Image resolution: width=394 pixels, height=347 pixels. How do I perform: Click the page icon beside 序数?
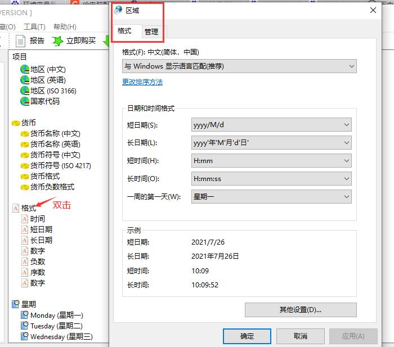(x=25, y=272)
